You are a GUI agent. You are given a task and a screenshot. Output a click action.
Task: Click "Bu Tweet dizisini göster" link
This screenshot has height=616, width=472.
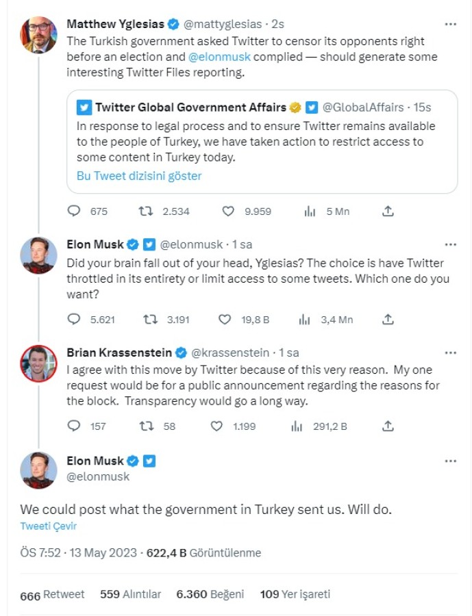coord(139,176)
